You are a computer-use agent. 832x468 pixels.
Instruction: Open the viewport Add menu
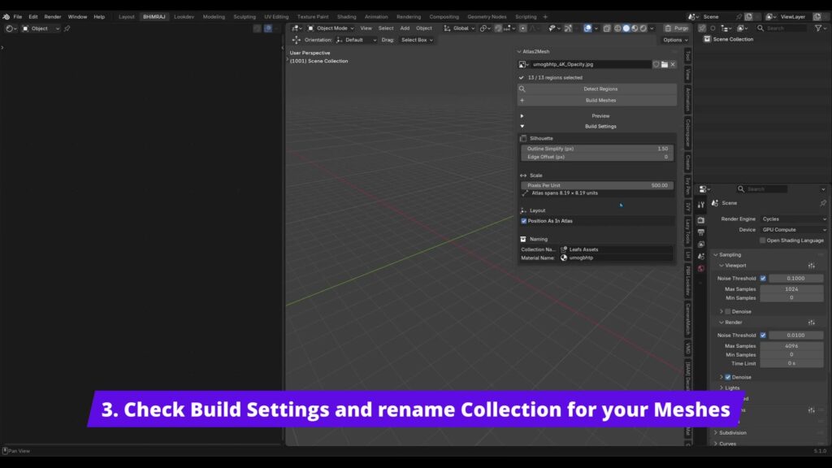[405, 28]
